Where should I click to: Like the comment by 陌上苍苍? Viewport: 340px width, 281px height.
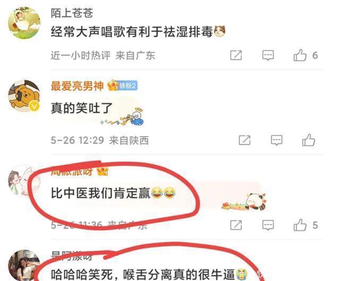tap(300, 55)
